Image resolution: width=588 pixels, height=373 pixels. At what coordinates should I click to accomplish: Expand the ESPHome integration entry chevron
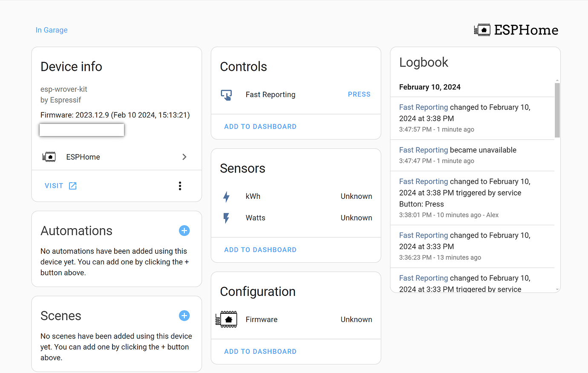pyautogui.click(x=184, y=157)
